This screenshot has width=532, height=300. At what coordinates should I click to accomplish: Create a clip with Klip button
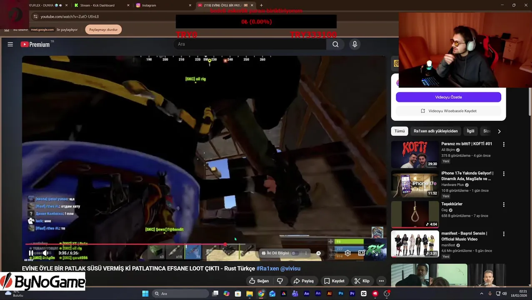pyautogui.click(x=362, y=281)
